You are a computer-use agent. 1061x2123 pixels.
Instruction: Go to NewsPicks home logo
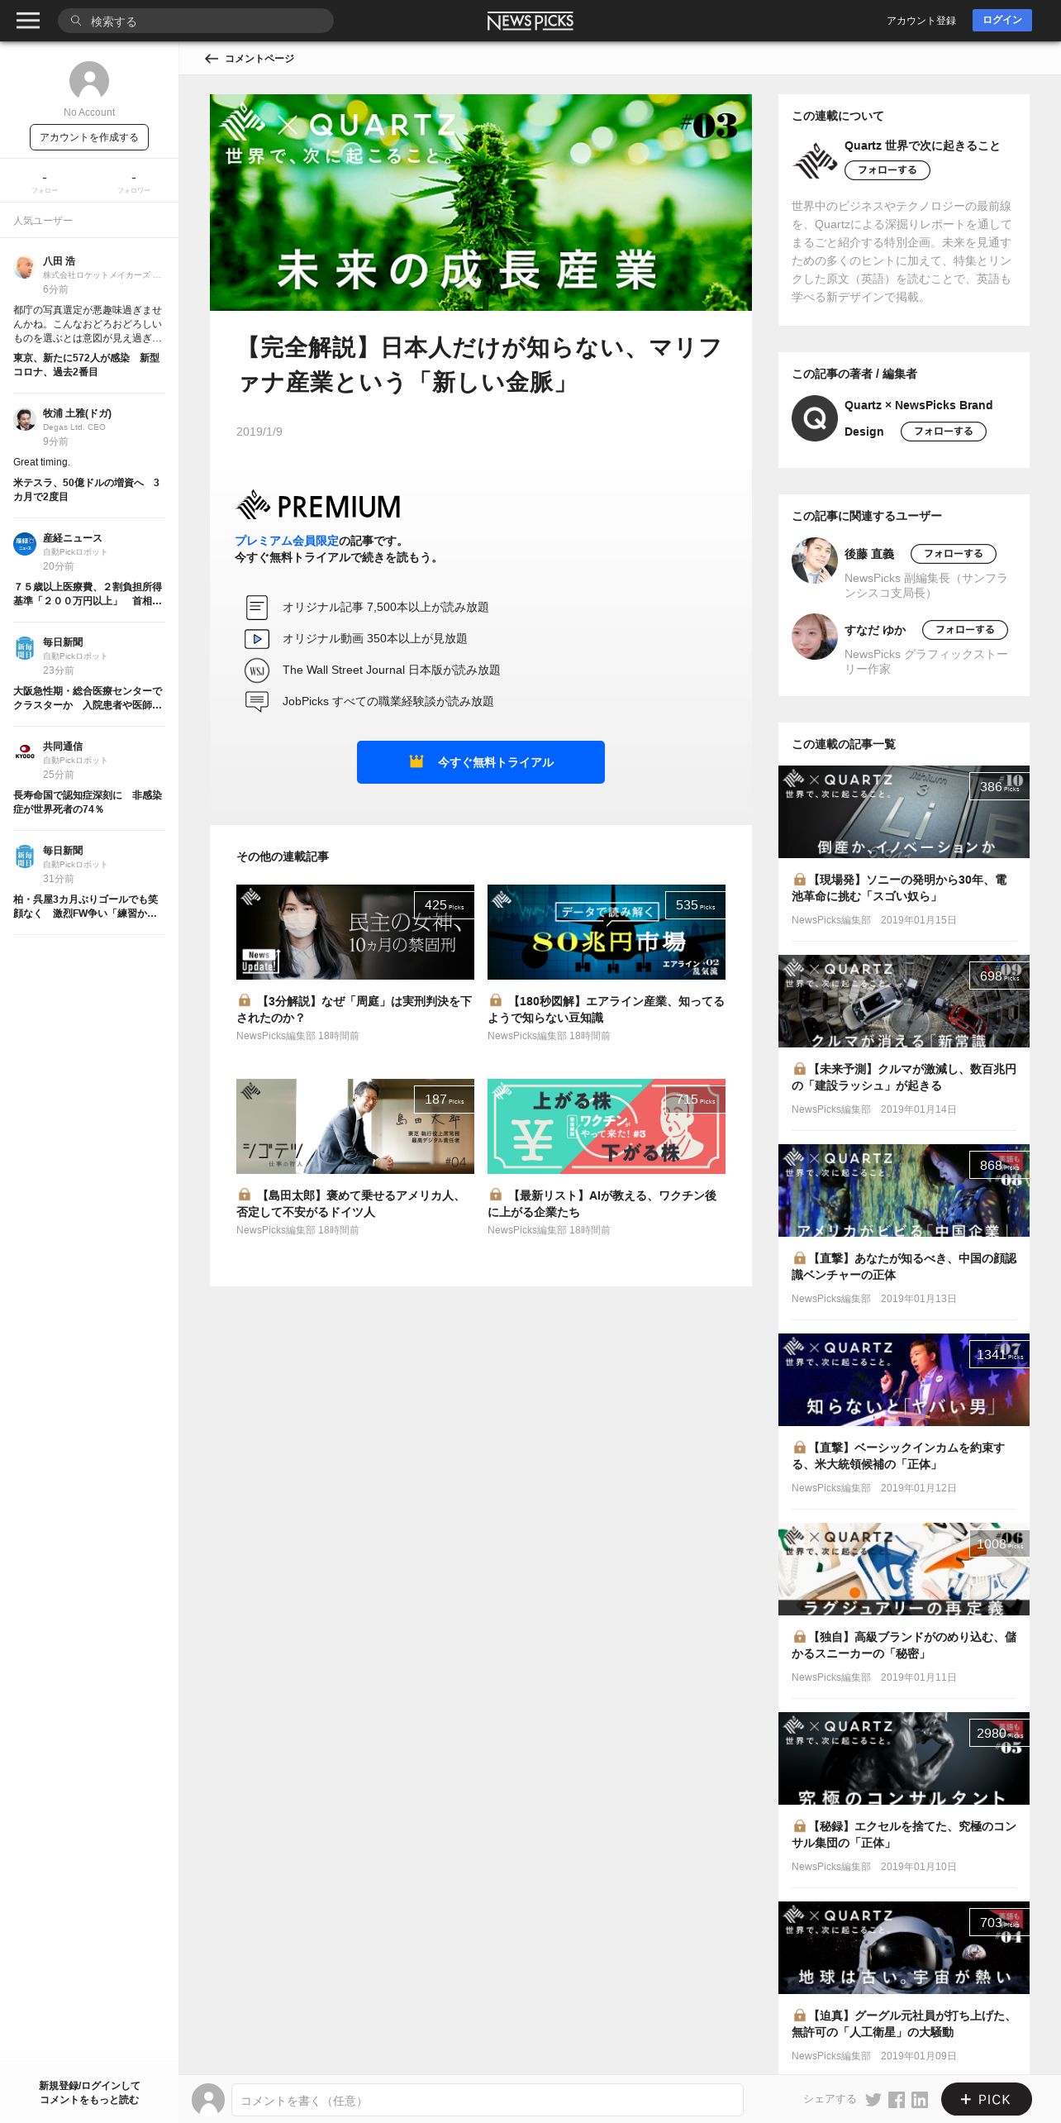click(x=530, y=21)
